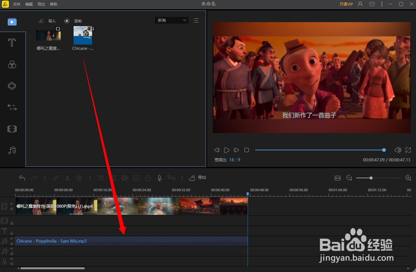Stop preview playback
Screen dimensions: 416x272
[246, 150]
